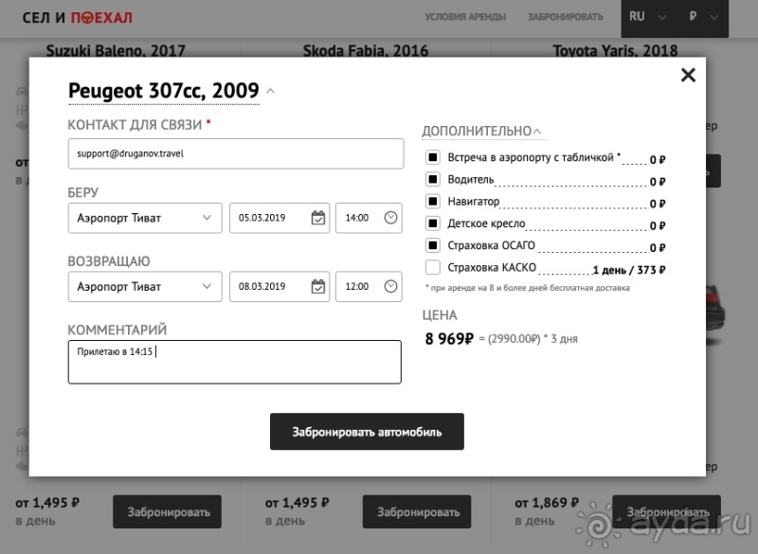Collapse the ДОПОЛНИТЕЛЬНО section

(482, 131)
